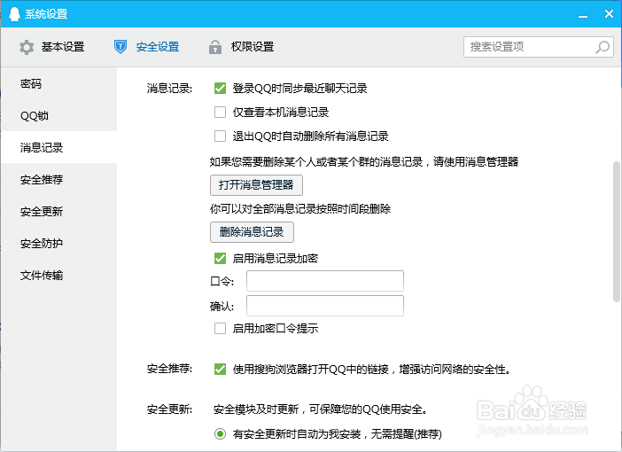Focus the 确认 password field

click(x=325, y=306)
